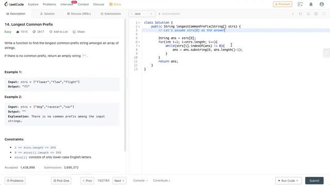Click the panel divider handle
The height and width of the screenshot is (185, 330).
127,84
